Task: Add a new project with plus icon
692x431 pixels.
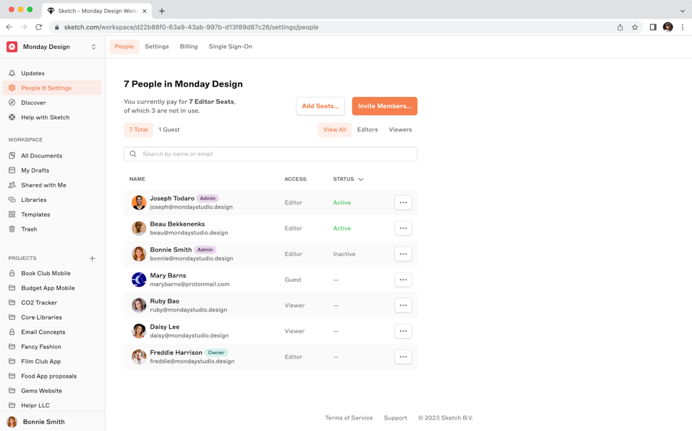Action: coord(92,258)
